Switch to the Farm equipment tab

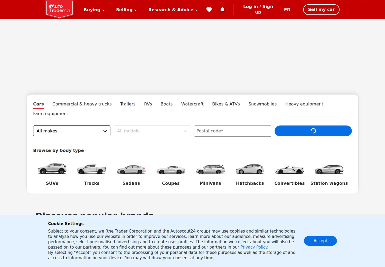(51, 113)
